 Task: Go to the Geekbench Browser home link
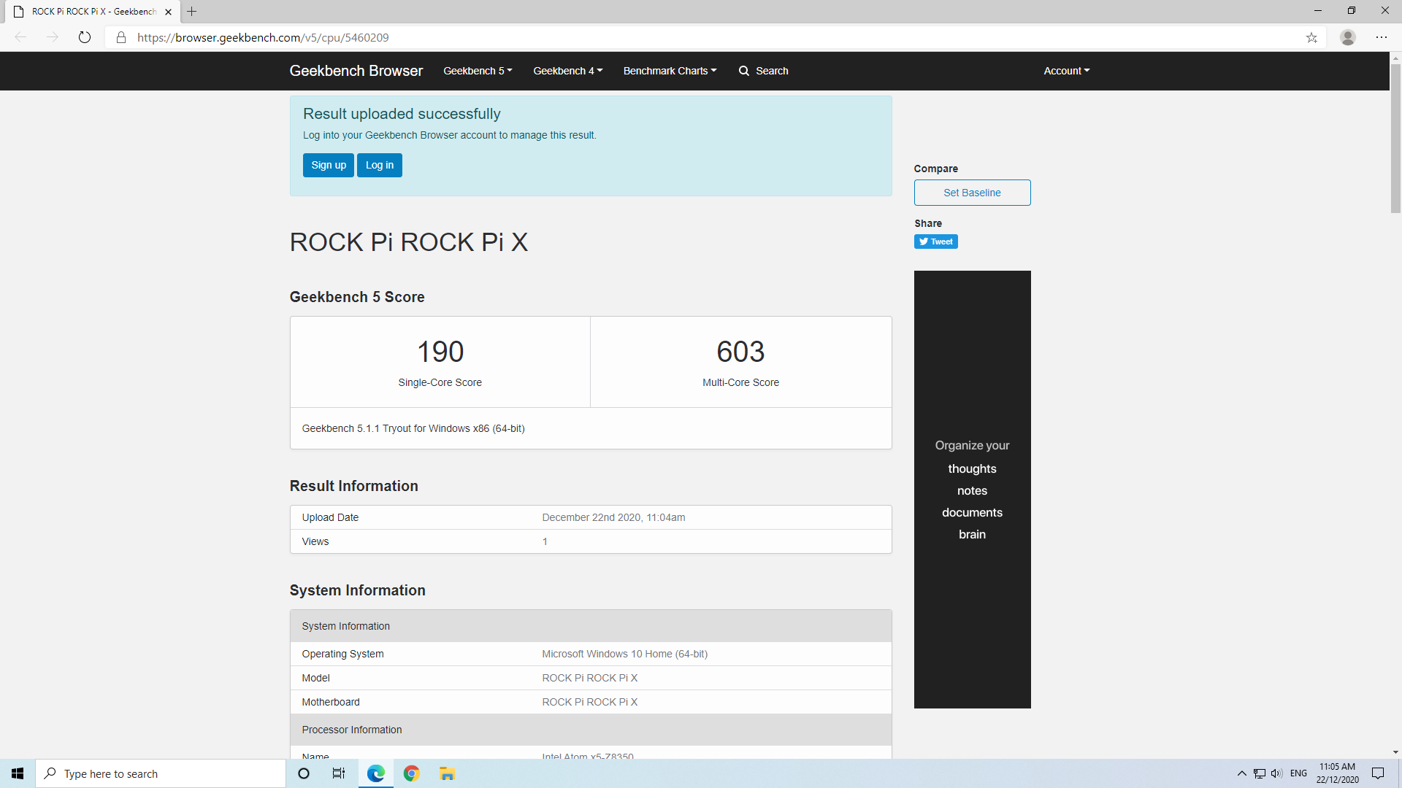356,71
